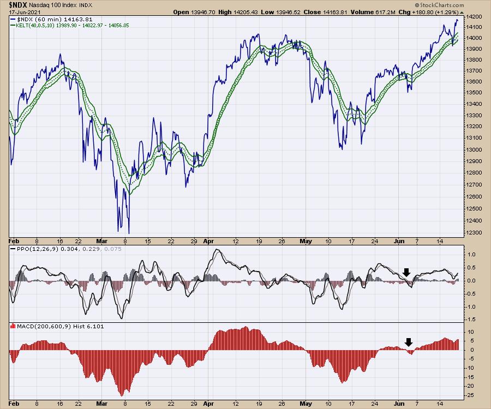Screen dimensions: 491x409
Task: Click the blue line marker beside $NDX legend
Action: coord(13,19)
